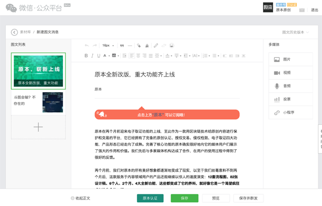Apply first-line indent
Viewport: 322px width, 206px height.
125,56
